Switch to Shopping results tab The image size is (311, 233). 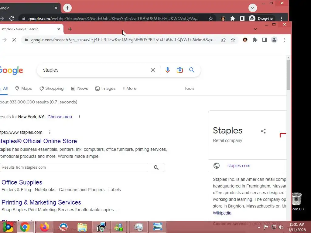point(51,88)
